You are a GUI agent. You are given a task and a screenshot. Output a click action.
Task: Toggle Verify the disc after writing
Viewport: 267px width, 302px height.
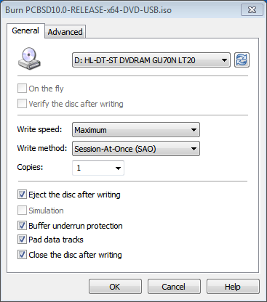click(x=22, y=104)
